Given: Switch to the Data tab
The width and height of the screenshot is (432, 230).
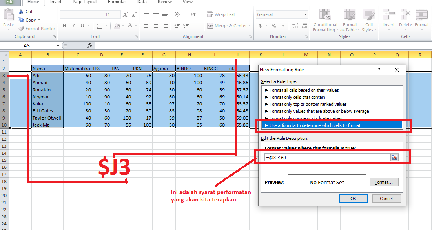Looking at the screenshot, I should point(142,2).
